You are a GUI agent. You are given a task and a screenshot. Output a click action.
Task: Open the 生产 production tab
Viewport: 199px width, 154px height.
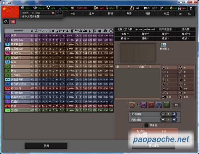click(x=92, y=14)
